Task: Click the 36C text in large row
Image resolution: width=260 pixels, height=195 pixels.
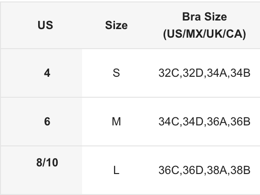Action: [169, 170]
